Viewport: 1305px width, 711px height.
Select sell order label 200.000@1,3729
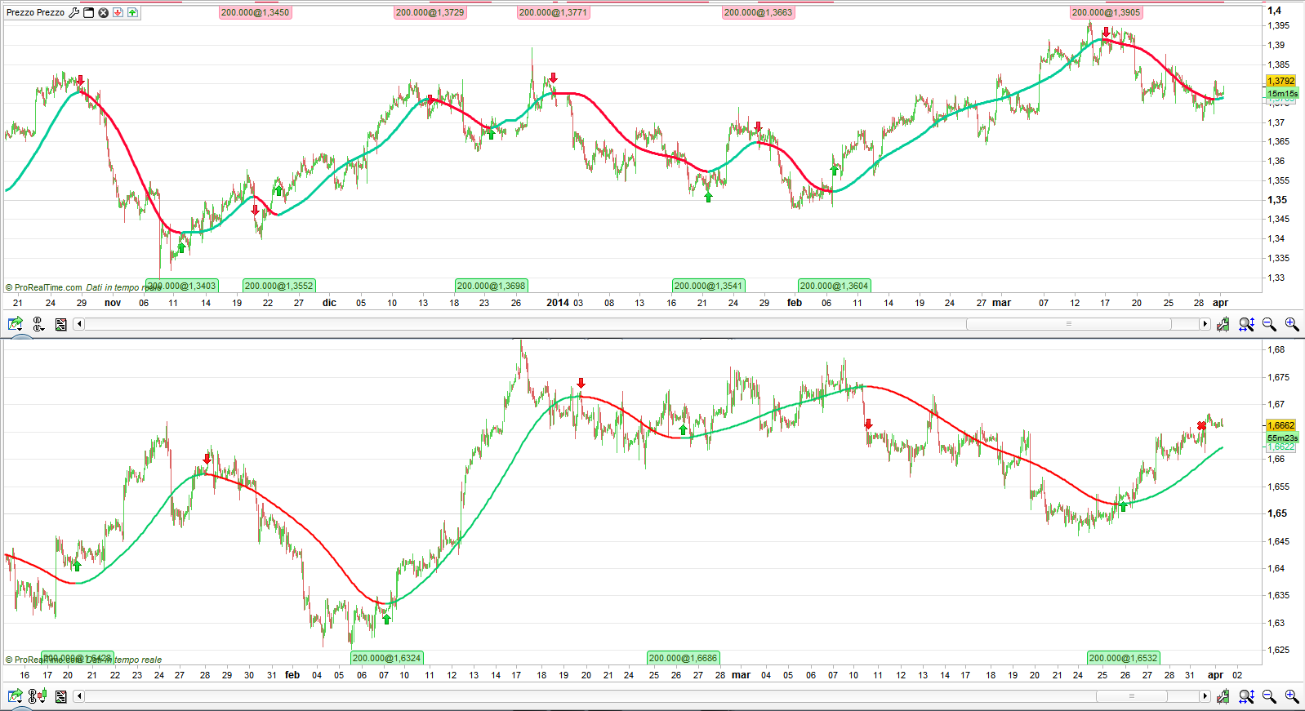430,13
